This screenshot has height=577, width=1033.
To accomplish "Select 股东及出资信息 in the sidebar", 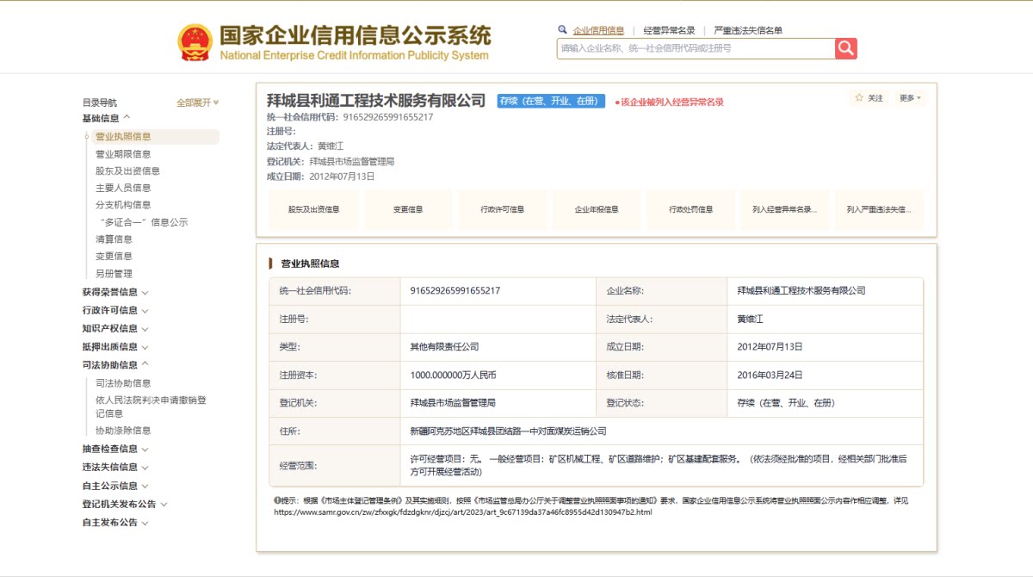I will [127, 171].
